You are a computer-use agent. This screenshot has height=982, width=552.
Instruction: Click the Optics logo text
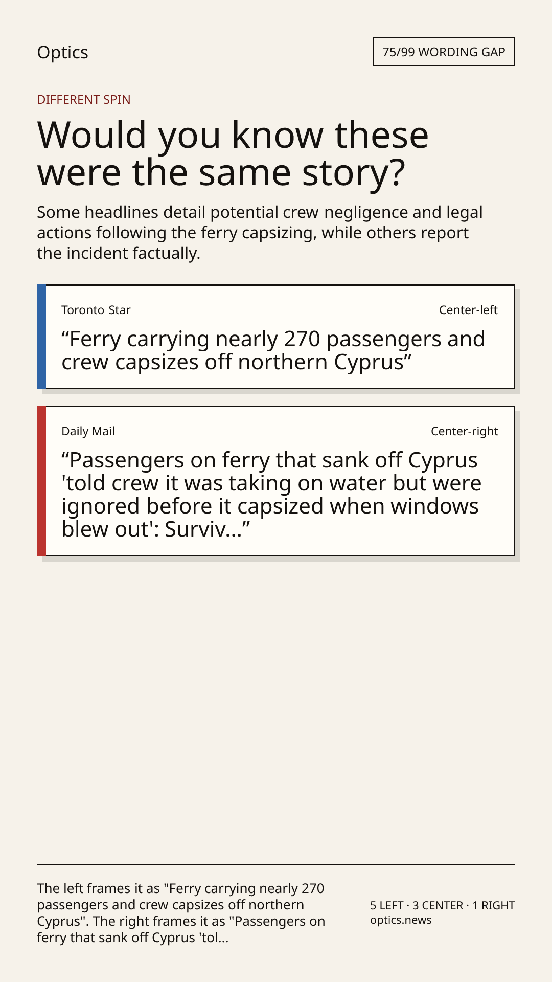coord(62,52)
